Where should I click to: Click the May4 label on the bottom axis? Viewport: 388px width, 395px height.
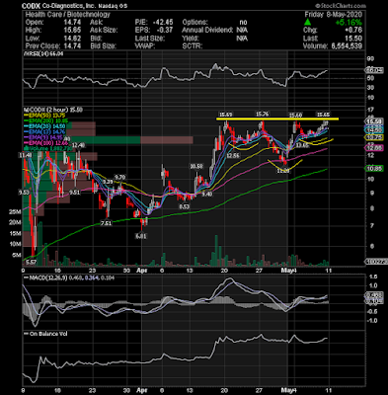(290, 389)
